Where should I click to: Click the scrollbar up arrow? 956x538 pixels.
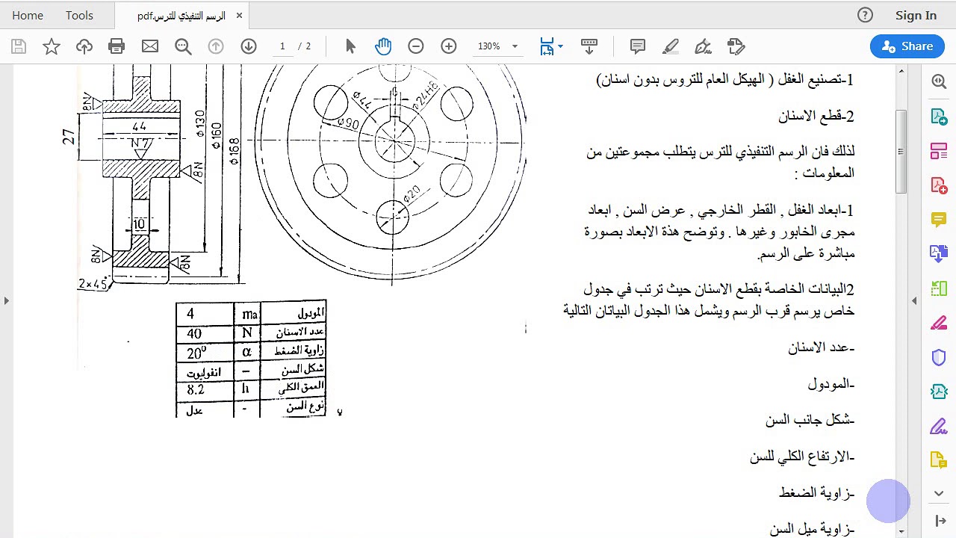pos(901,71)
